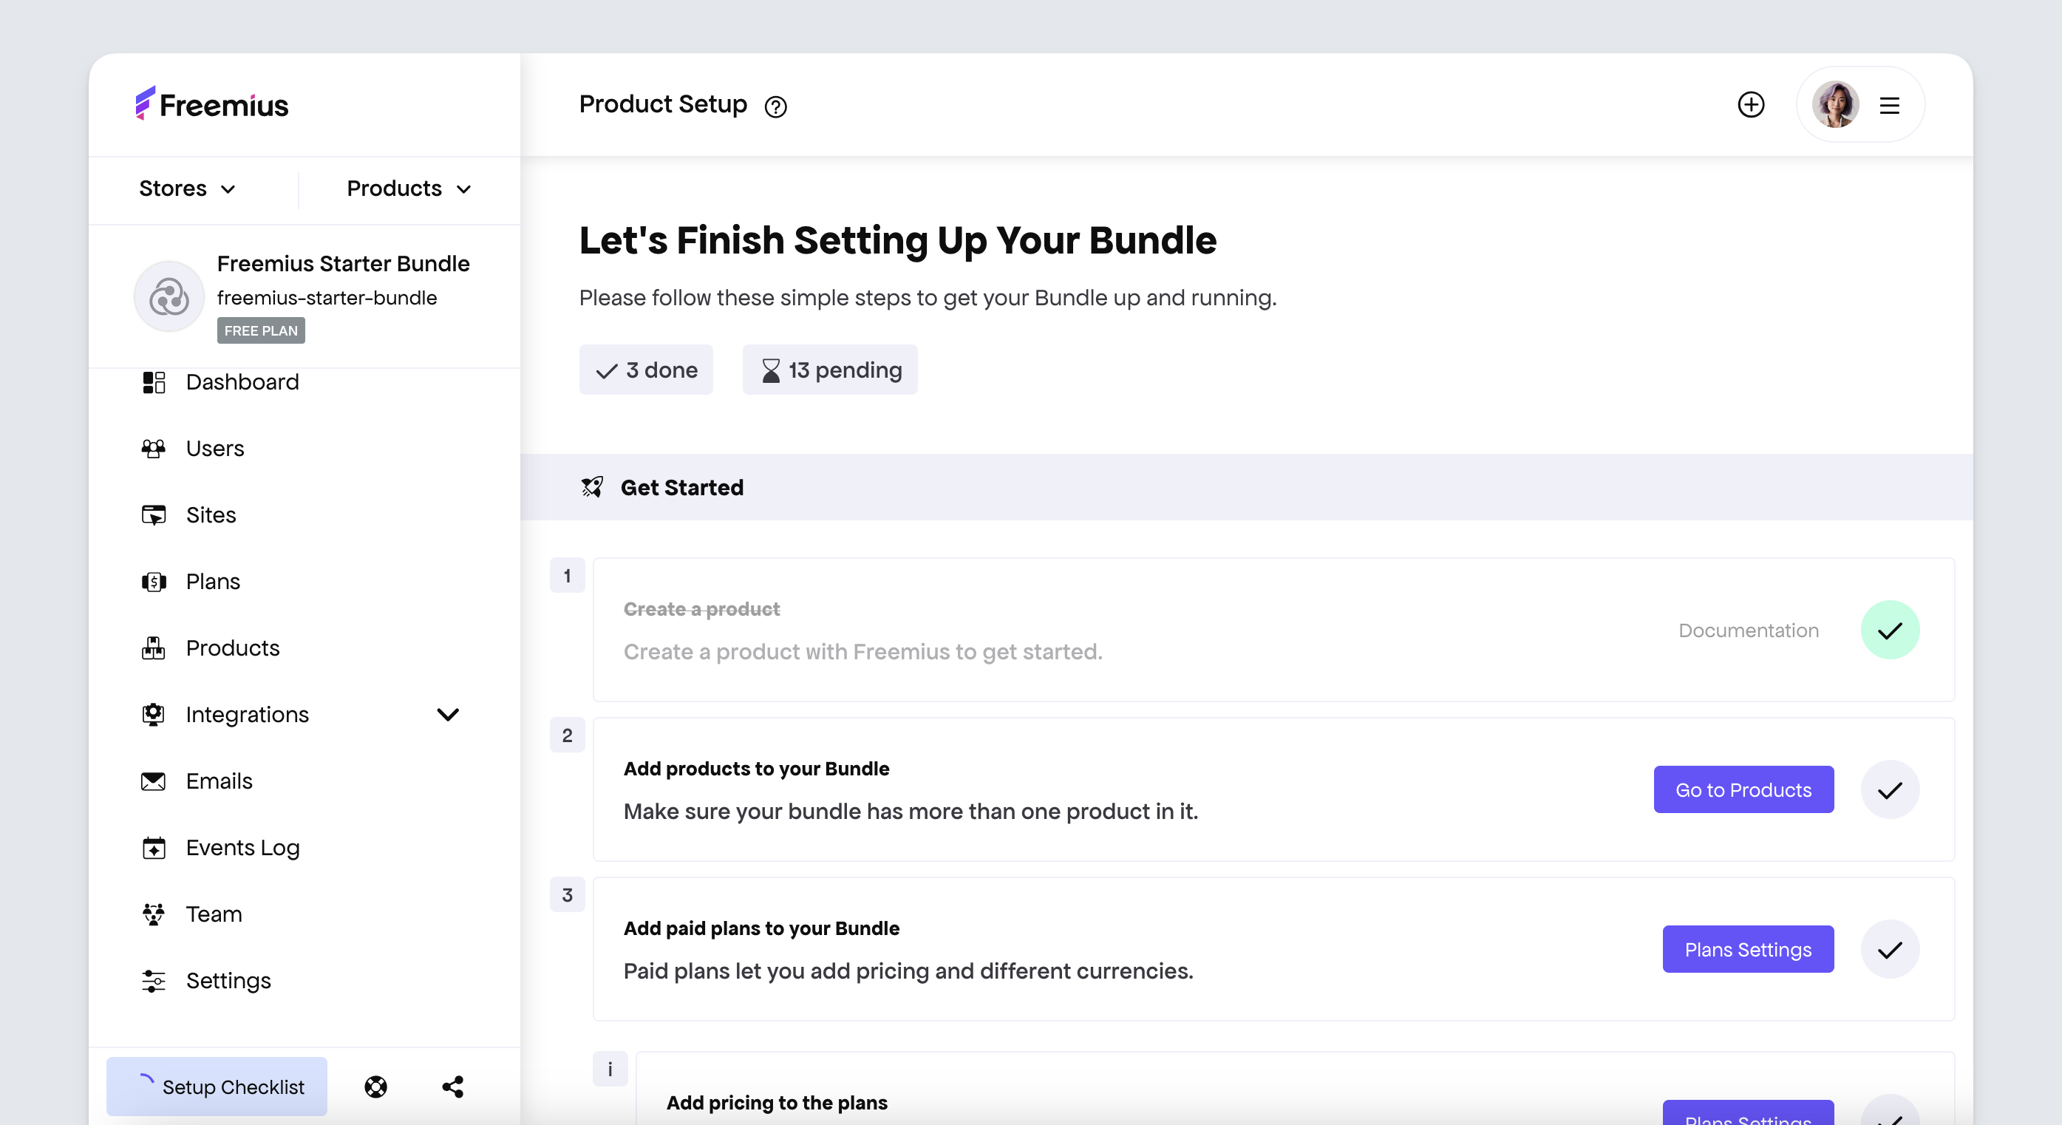Click the Team people icon
This screenshot has height=1125, width=2062.
coord(154,914)
